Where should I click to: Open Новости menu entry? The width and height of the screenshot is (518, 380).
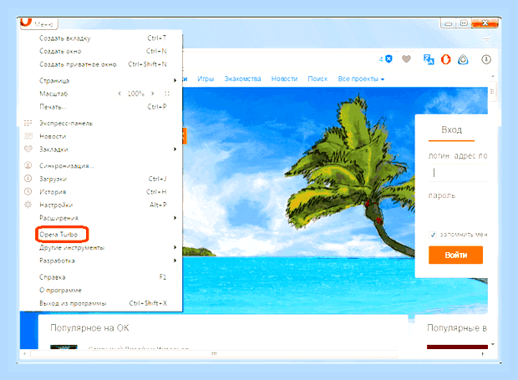(x=101, y=136)
